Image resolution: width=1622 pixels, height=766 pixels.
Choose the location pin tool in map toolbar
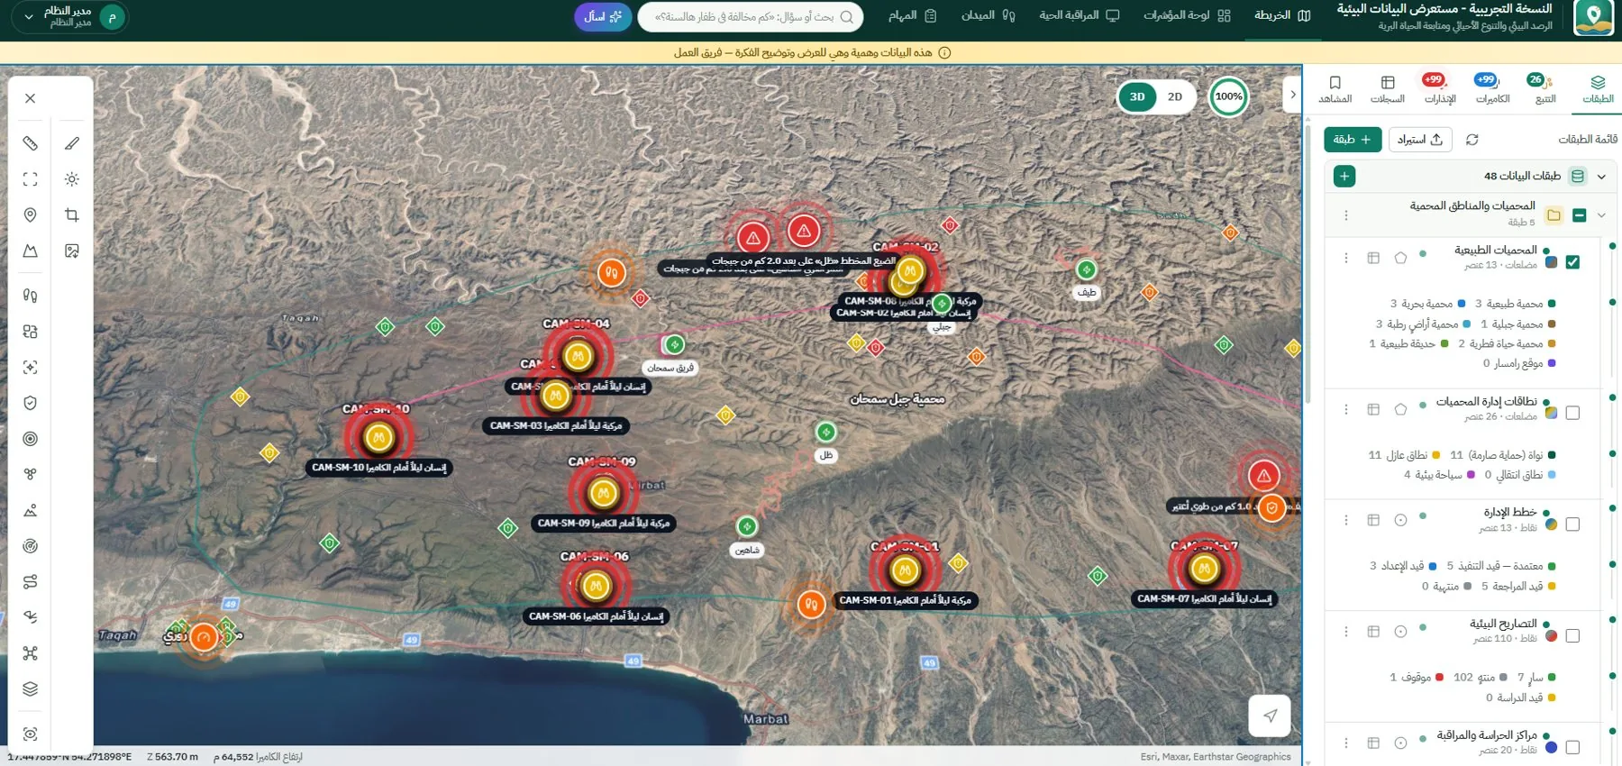pos(30,215)
